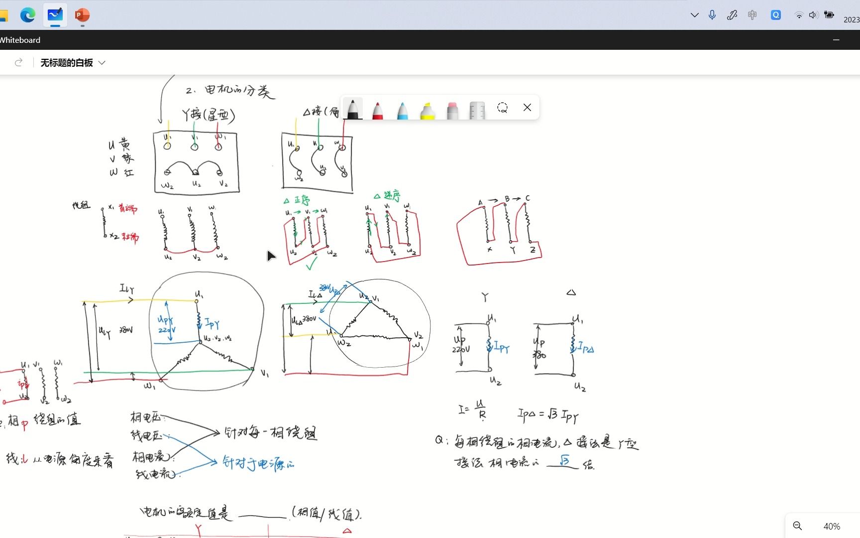
Task: Activate the lasso select tool
Action: tap(503, 108)
